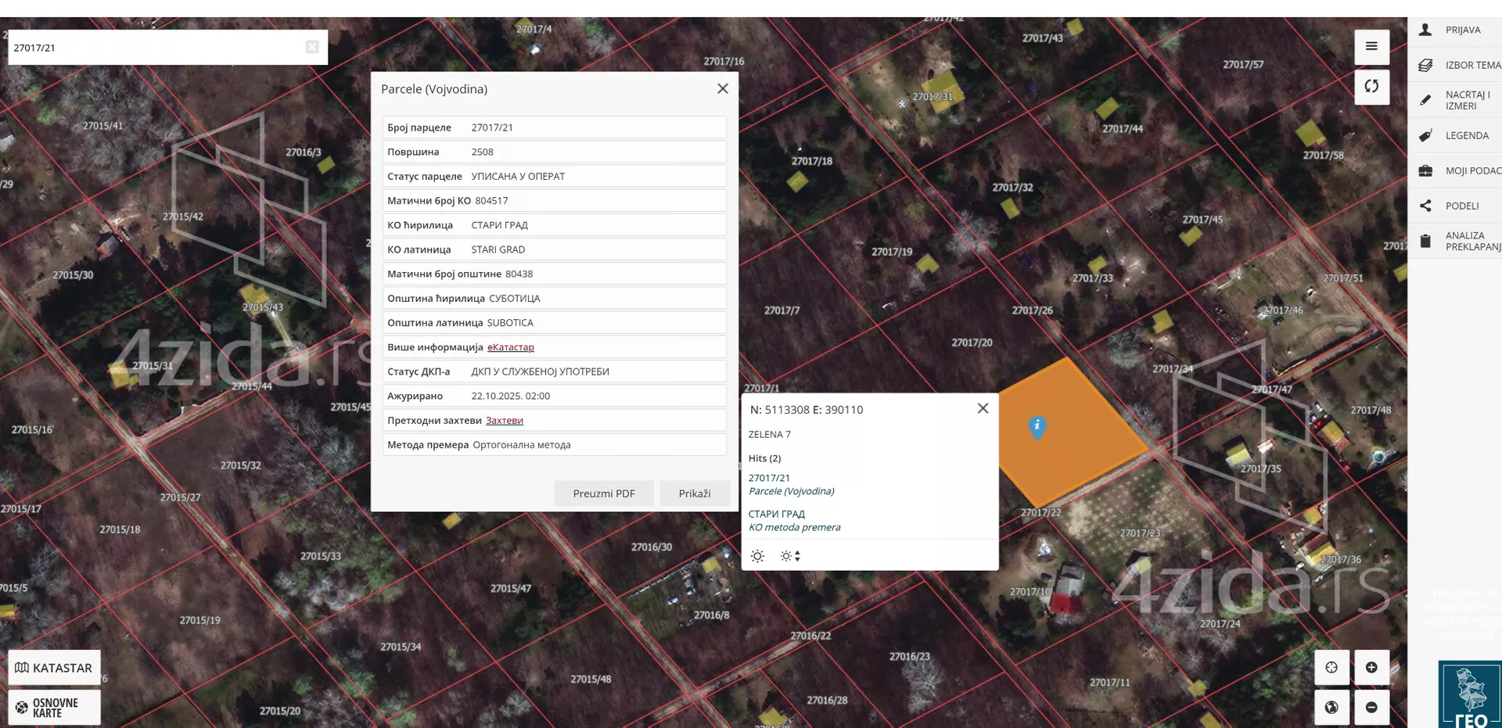
Task: Toggle the KATASTAR map layer button
Action: point(54,668)
